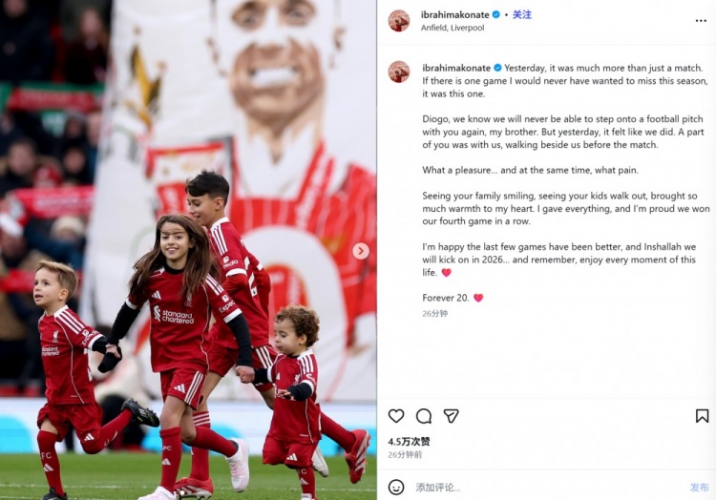This screenshot has height=500, width=716.
Task: Like the post with heart icon
Action: 396,416
